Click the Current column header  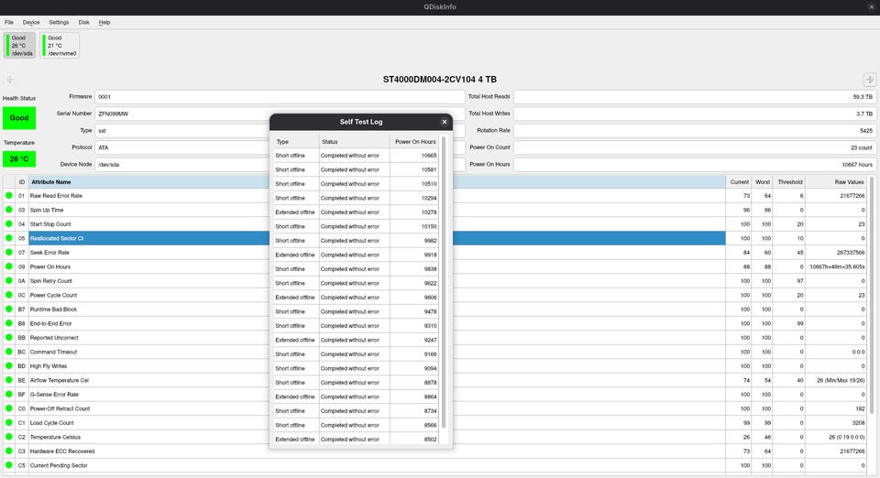739,182
